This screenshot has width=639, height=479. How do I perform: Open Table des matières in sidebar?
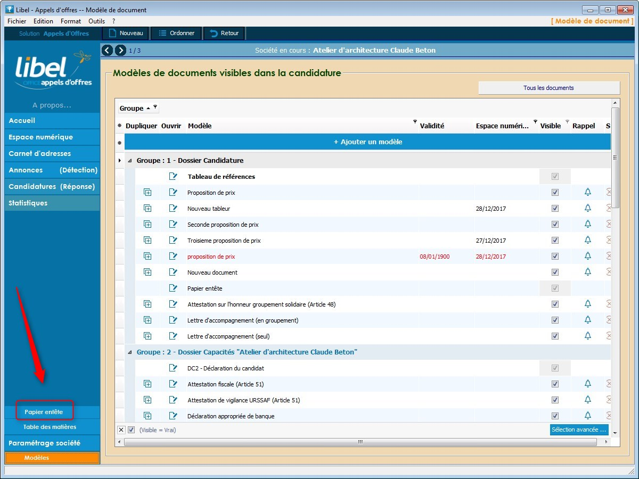pos(50,427)
